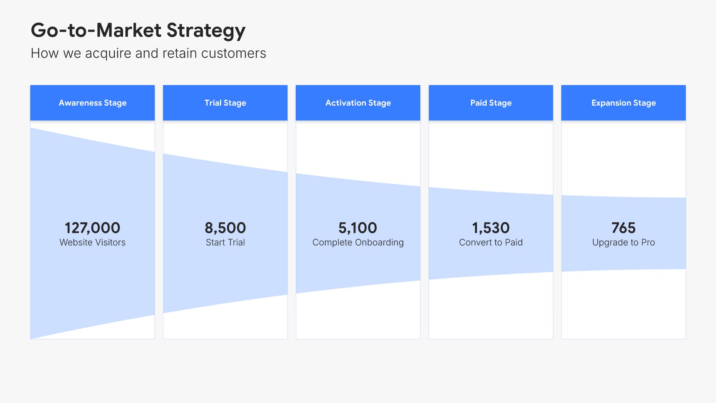The width and height of the screenshot is (716, 403).
Task: Select the Website Visitors label
Action: tap(92, 243)
